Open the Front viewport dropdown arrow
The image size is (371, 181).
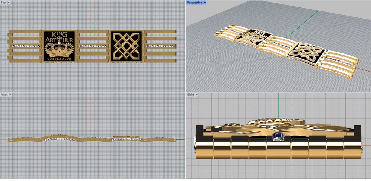10,95
